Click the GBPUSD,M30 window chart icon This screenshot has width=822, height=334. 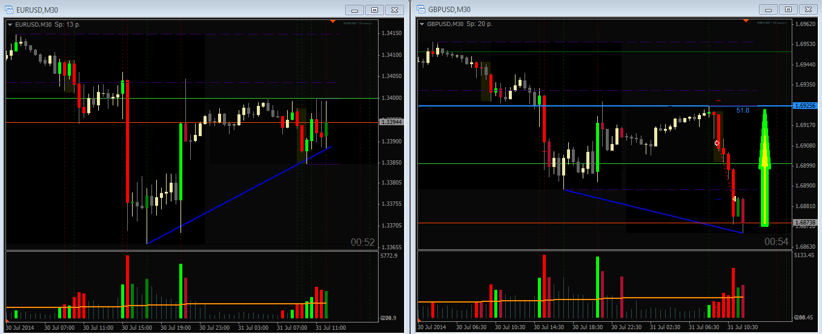click(x=421, y=9)
